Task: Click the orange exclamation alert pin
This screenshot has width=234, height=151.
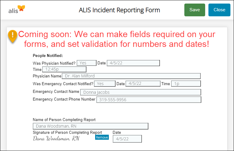Action: click(x=13, y=36)
